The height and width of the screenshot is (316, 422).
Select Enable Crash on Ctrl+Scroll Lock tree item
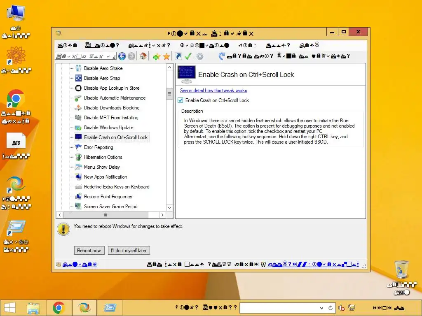coord(116,137)
